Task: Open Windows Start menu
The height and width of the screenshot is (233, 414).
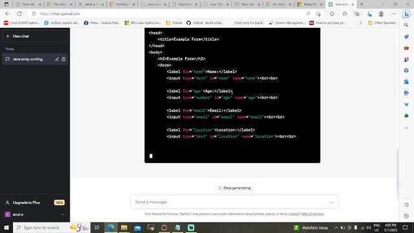Action: 6,227
